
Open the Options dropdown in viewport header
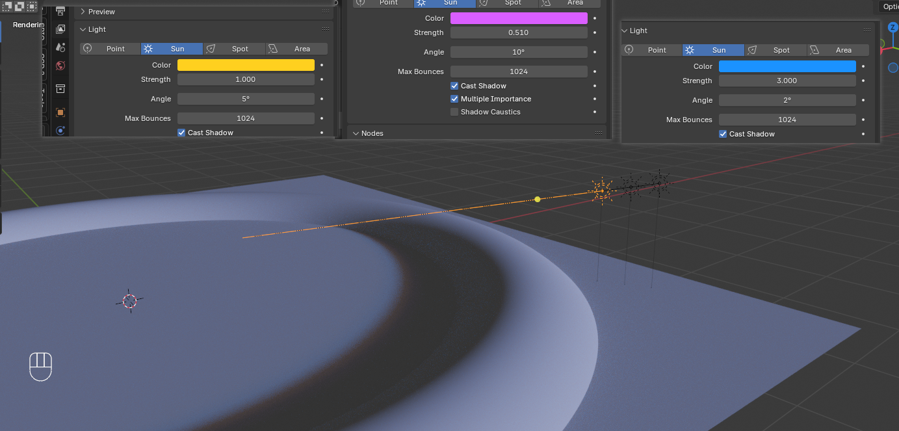pyautogui.click(x=889, y=7)
